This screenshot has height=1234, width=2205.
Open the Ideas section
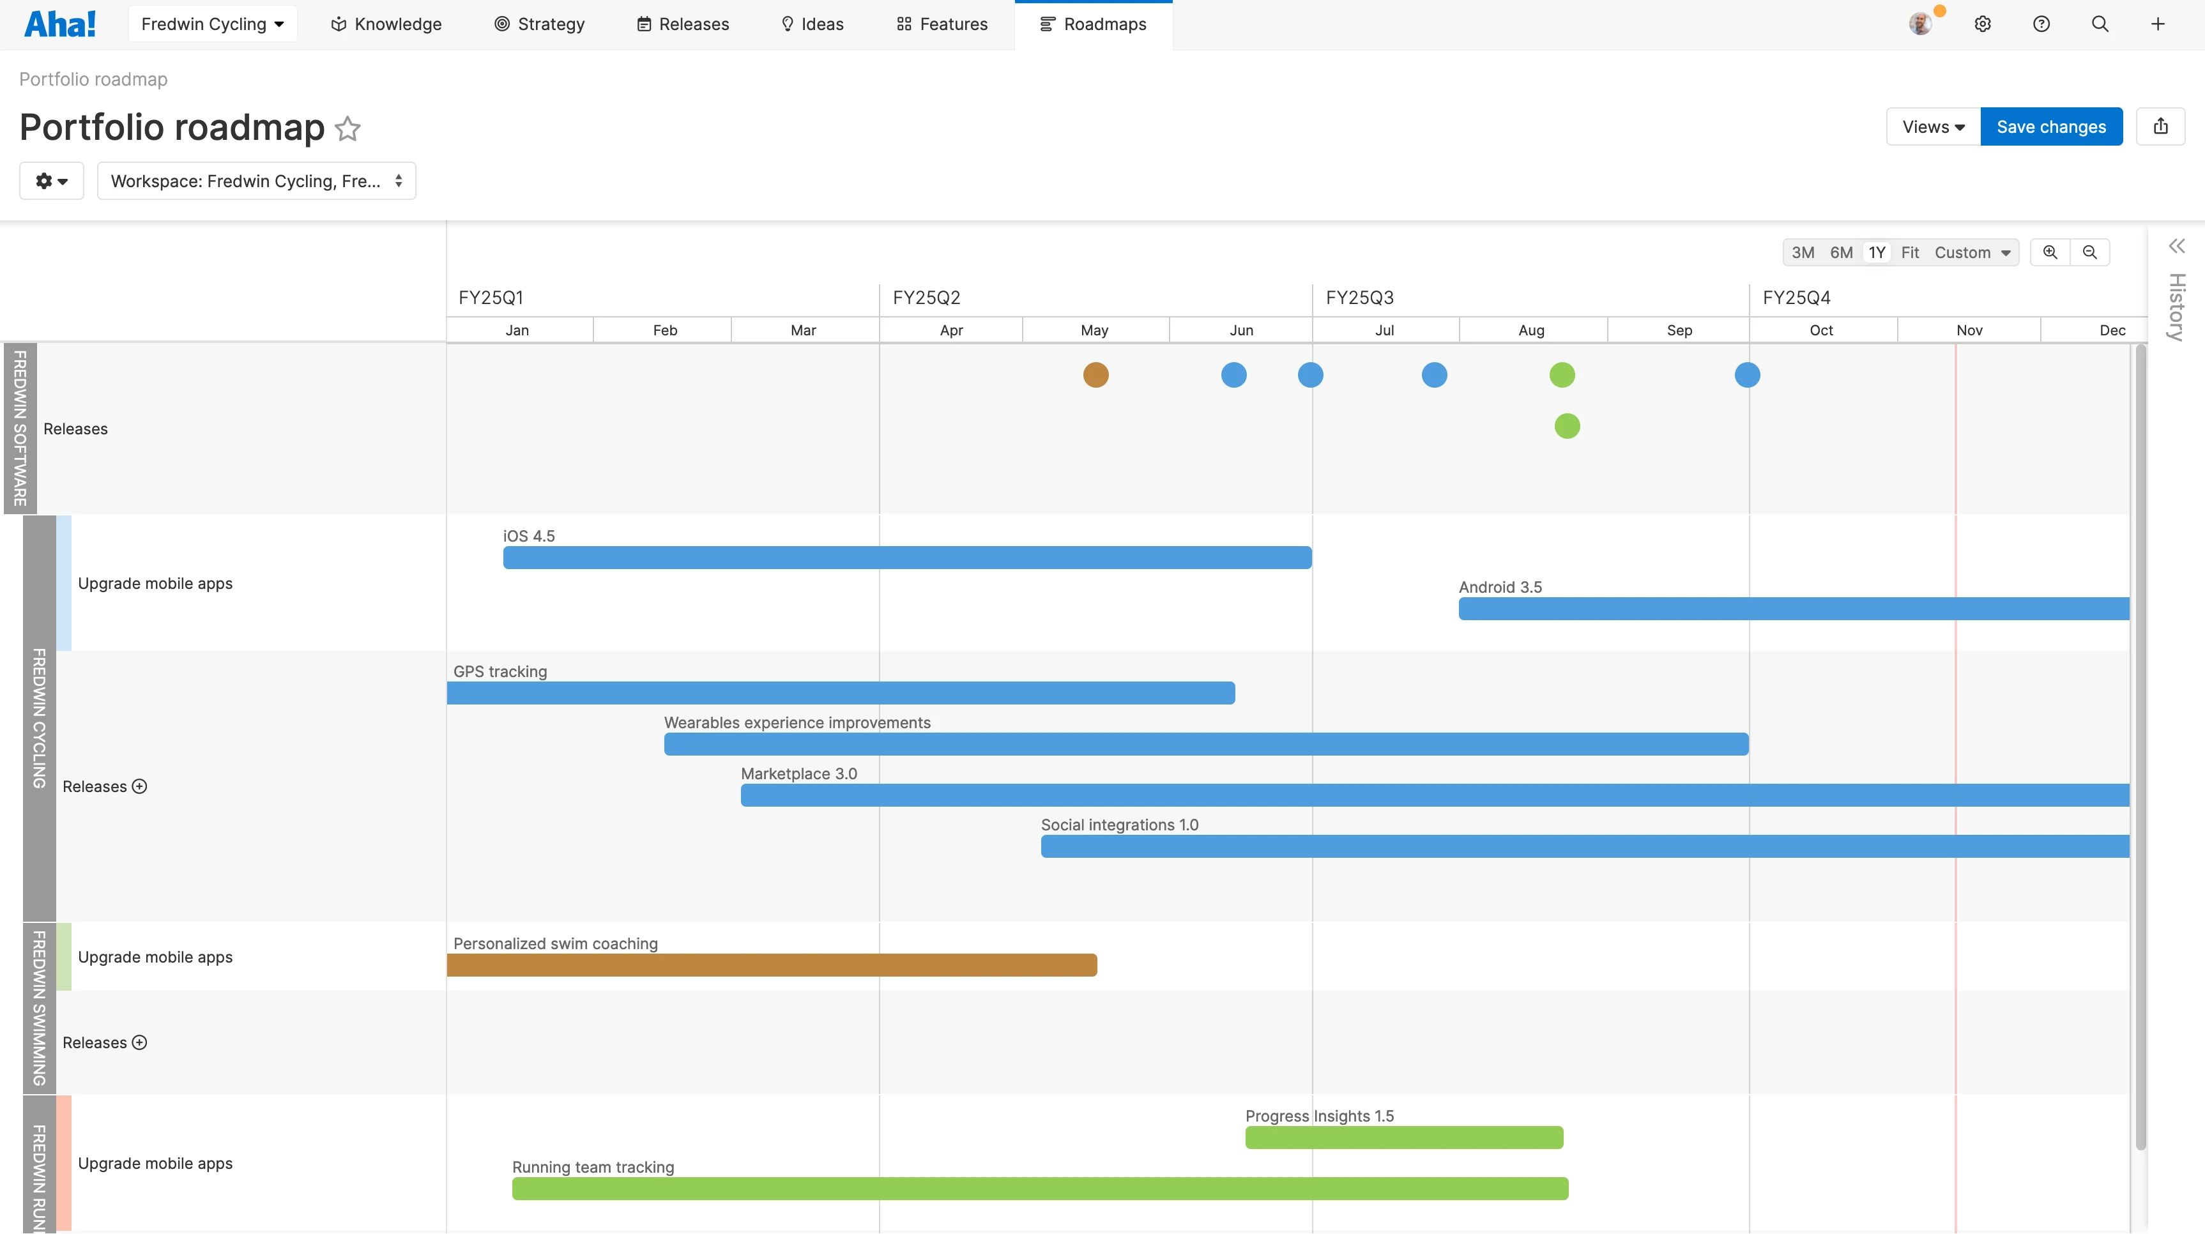pyautogui.click(x=811, y=23)
